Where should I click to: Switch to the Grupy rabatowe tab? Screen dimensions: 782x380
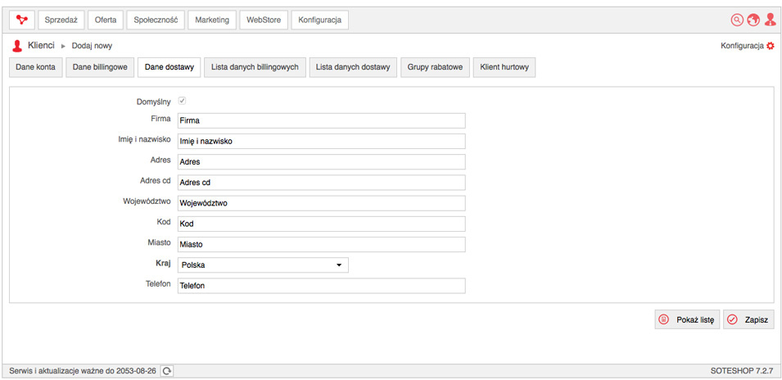coord(435,67)
